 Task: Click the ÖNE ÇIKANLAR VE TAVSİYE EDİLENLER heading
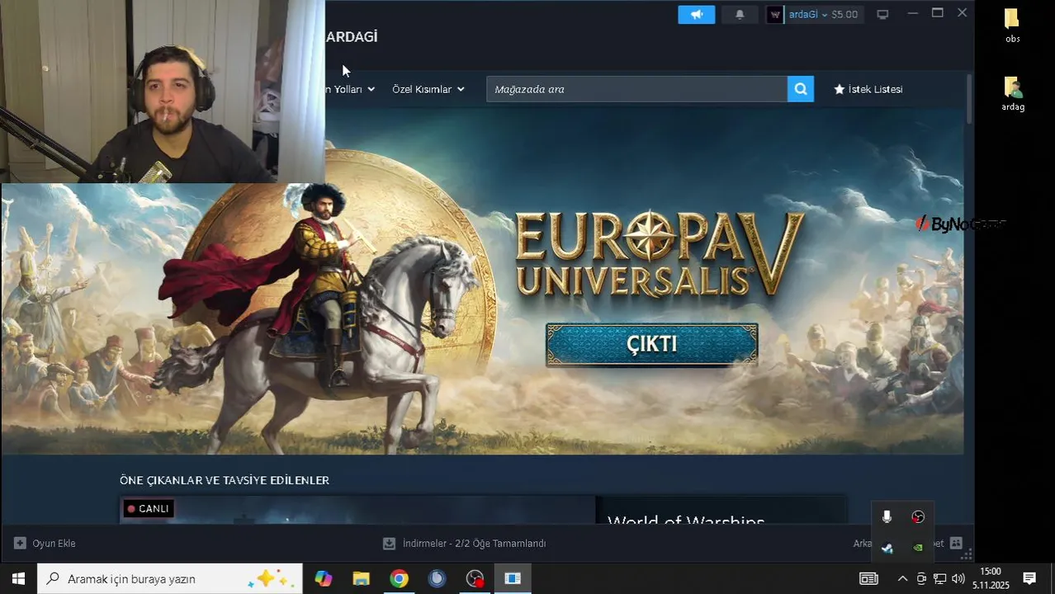225,480
